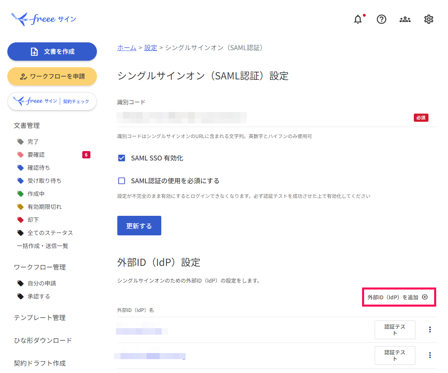This screenshot has height=373, width=448.
Task: Open the help question mark icon
Action: point(382,20)
